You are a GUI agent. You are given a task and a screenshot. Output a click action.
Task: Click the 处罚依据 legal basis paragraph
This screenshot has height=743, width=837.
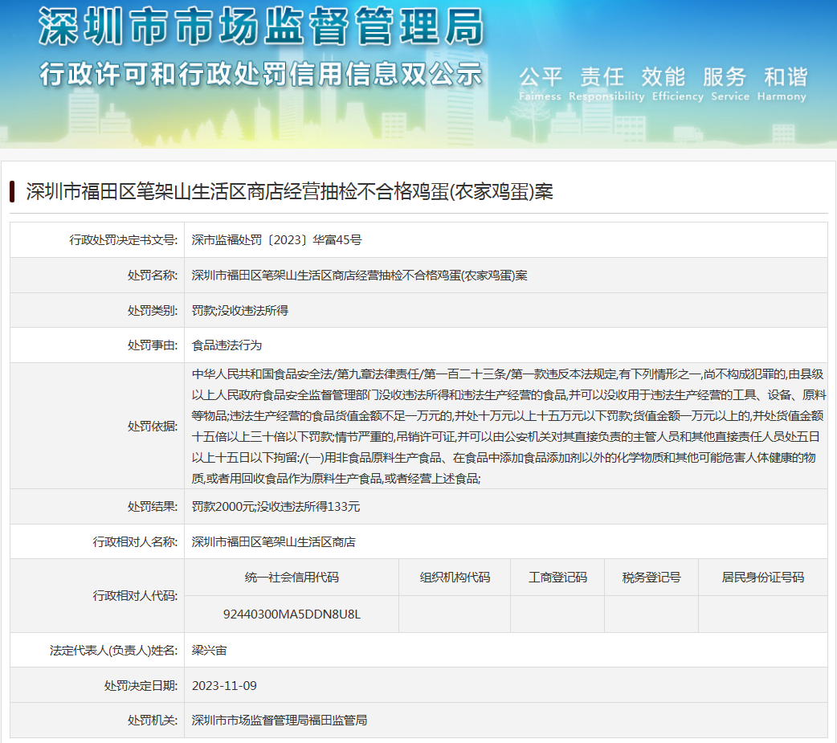click(x=506, y=426)
